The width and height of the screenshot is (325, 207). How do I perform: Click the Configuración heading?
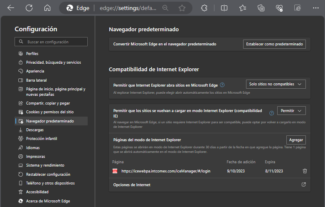click(x=36, y=29)
